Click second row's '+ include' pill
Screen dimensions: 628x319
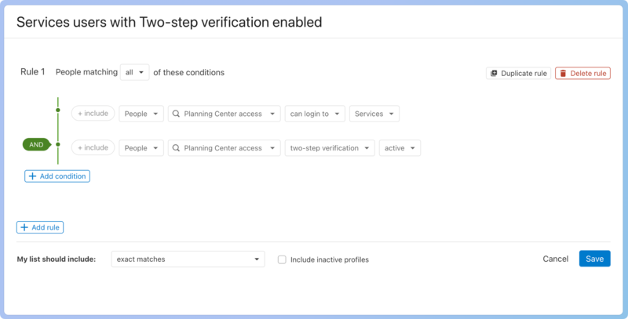click(93, 147)
